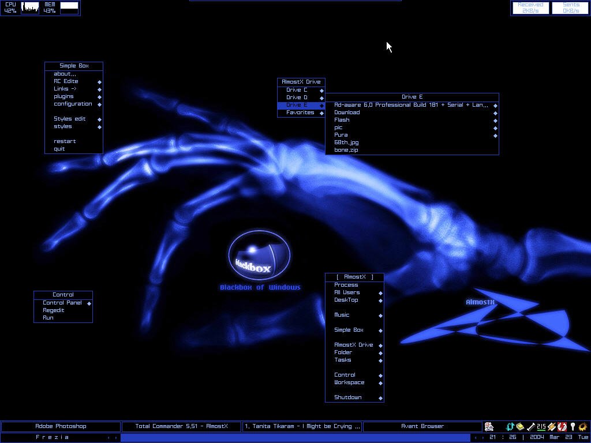Expand DeskTop in AlmostX menu
Viewport: 591px width, 443px height.
pos(355,300)
